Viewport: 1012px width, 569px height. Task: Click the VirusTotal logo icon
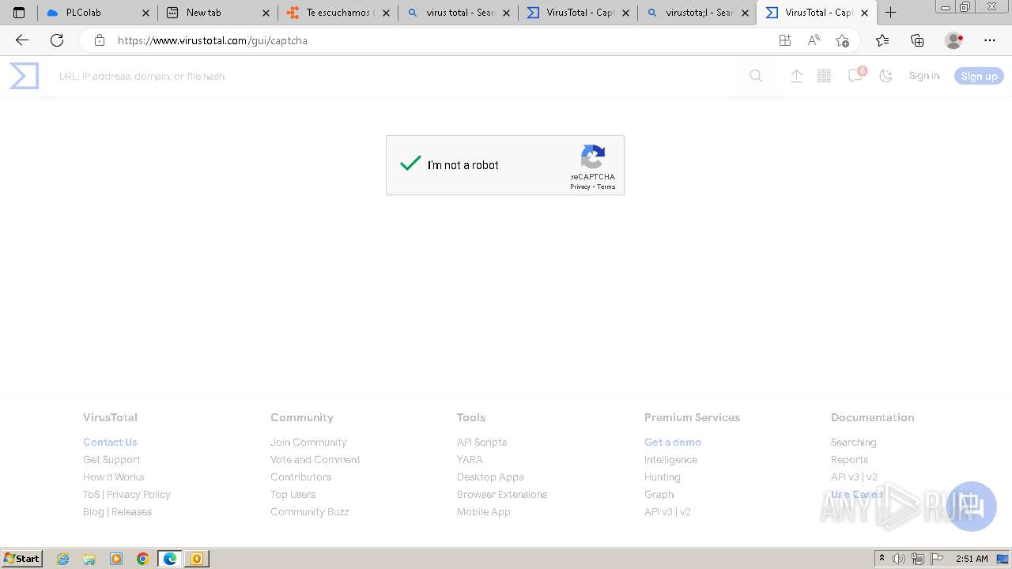[x=24, y=76]
